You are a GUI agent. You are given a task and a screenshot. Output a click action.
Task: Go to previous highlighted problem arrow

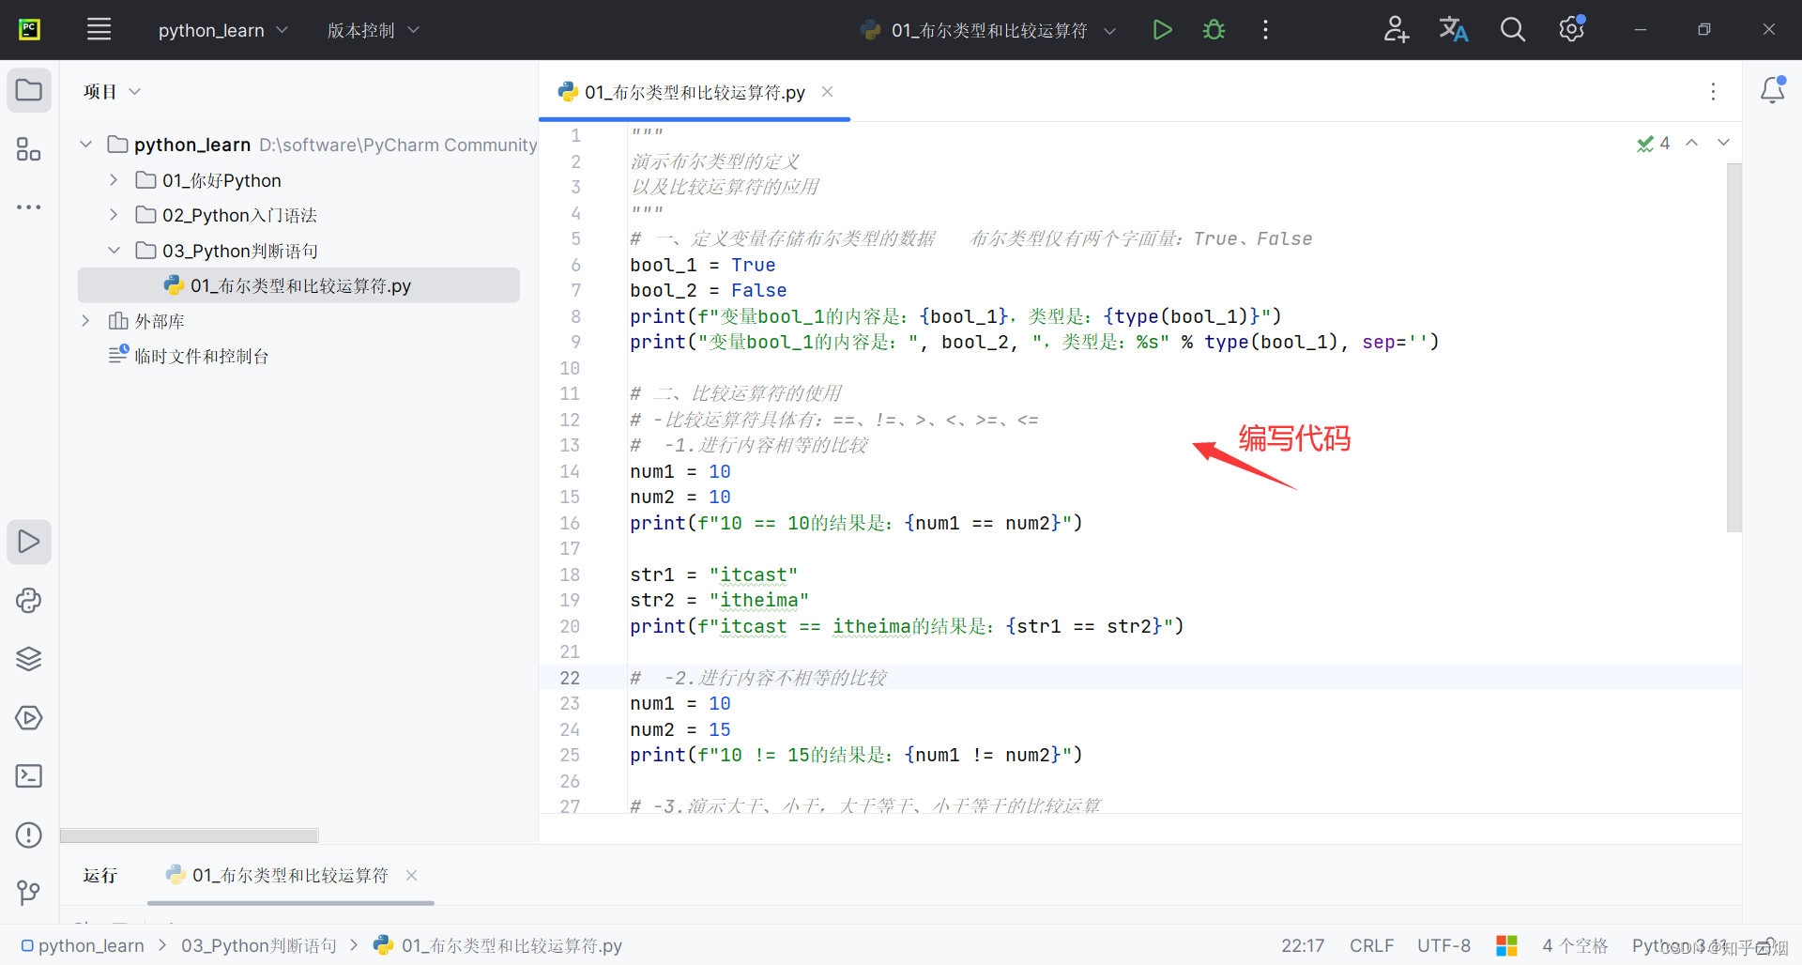coord(1691,143)
